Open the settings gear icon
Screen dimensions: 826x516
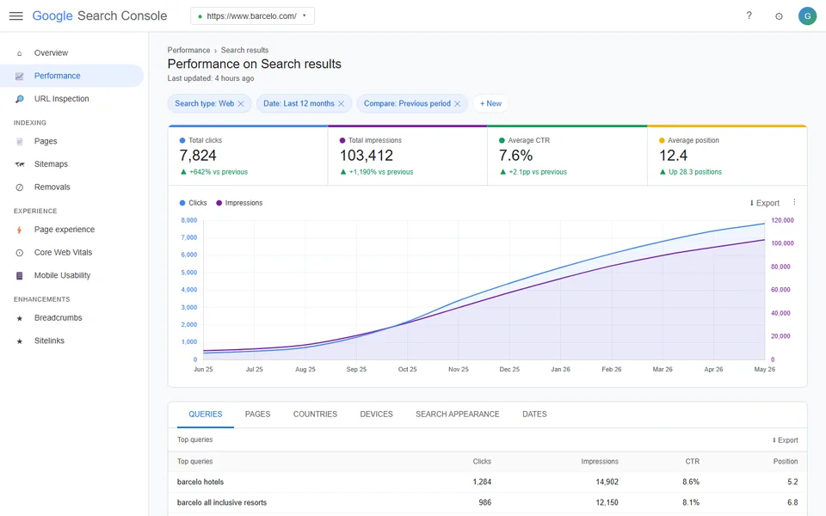779,16
